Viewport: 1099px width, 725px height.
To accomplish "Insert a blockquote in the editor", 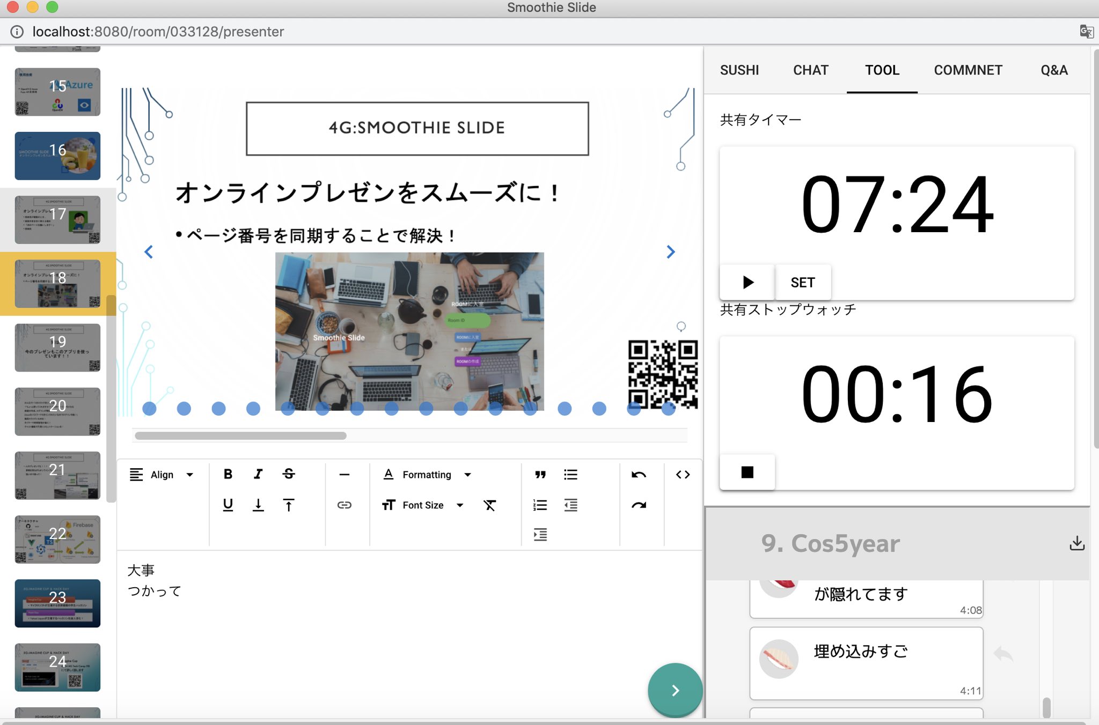I will [540, 474].
